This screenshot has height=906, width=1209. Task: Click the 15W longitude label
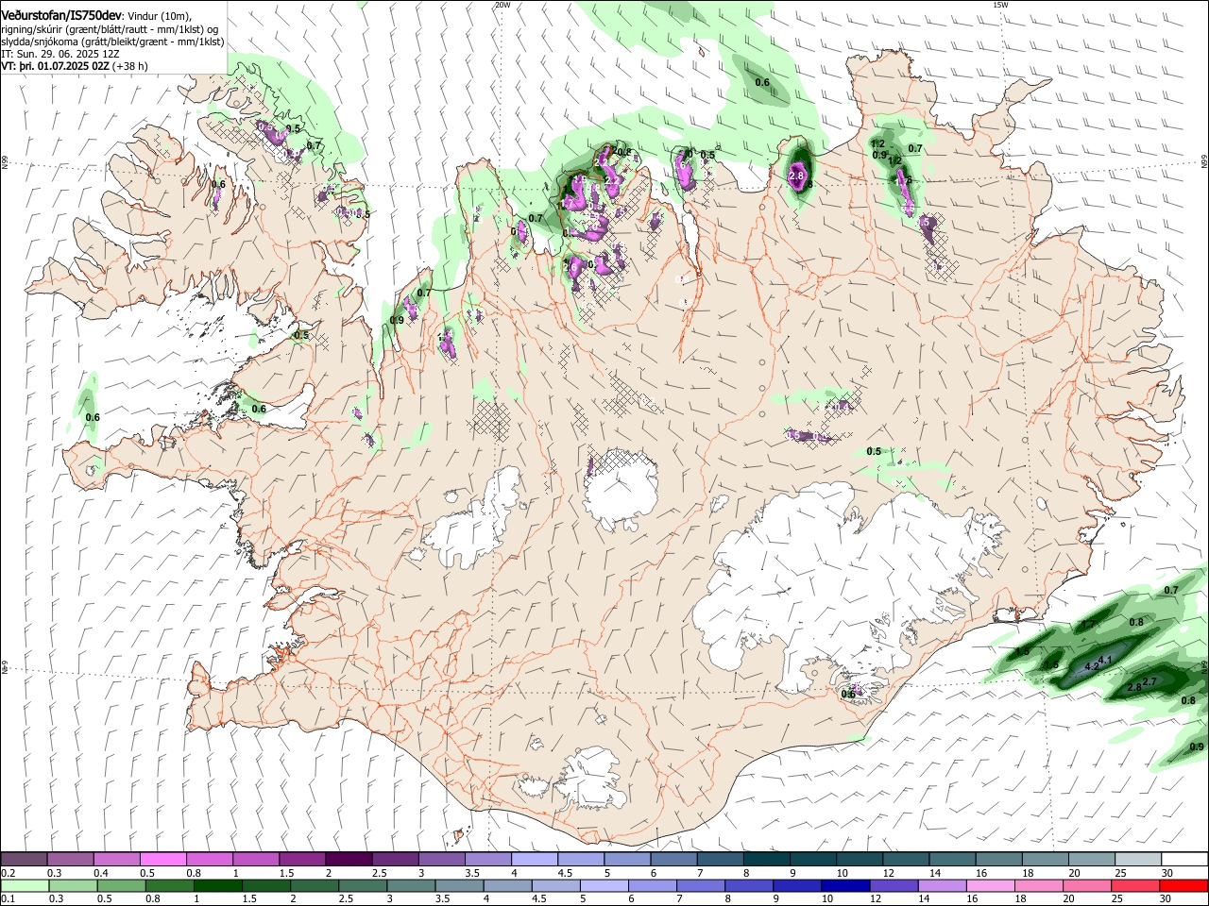(999, 5)
